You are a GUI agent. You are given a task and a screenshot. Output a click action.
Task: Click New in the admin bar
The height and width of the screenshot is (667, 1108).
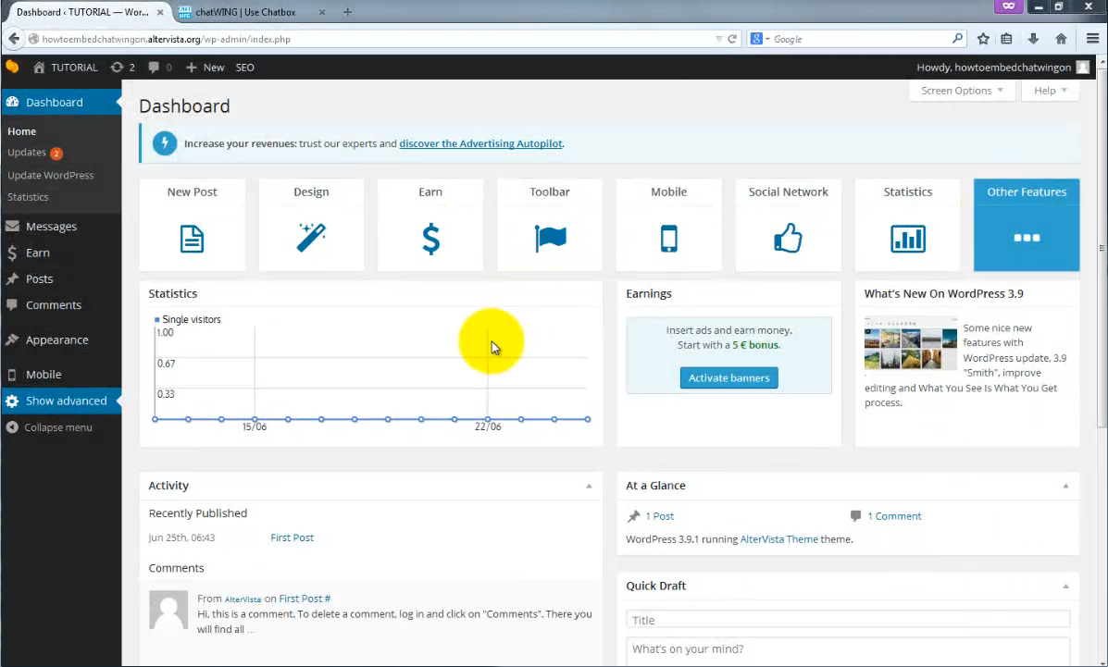coord(205,68)
